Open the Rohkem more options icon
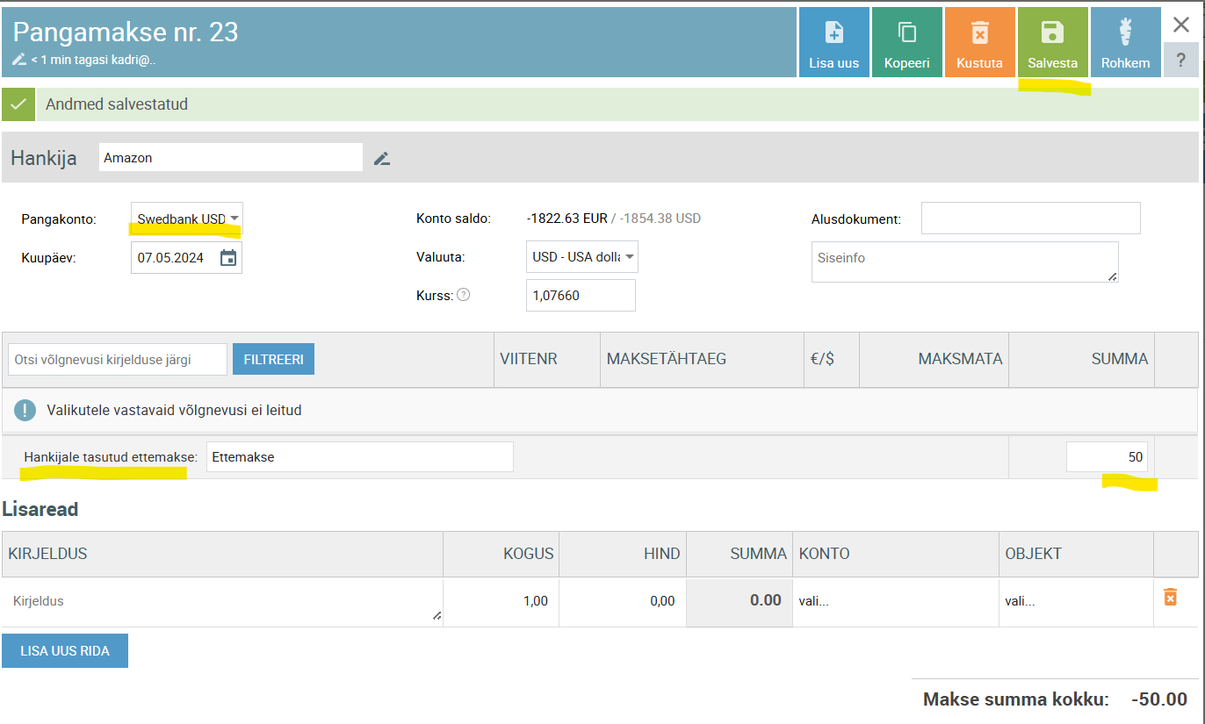1205x724 pixels. pos(1125,33)
